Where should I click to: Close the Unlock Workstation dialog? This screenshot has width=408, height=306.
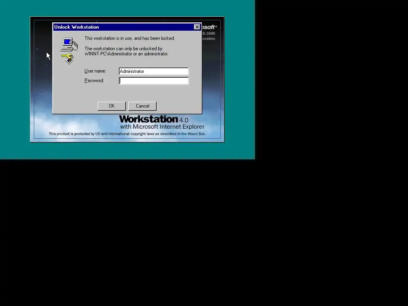point(197,27)
